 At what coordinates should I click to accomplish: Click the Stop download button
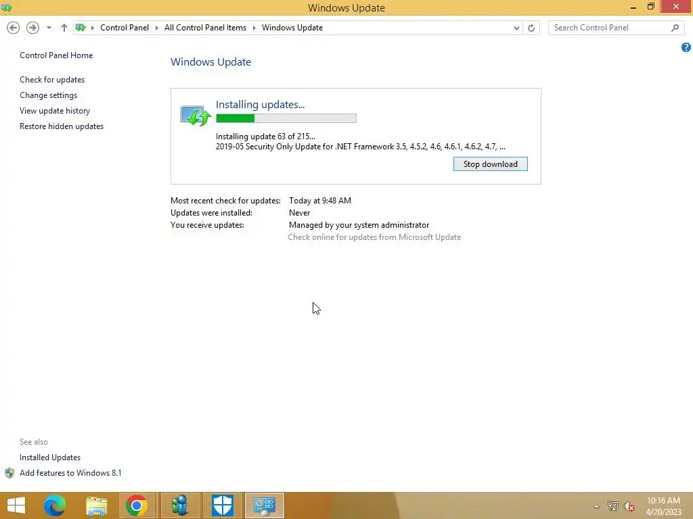(490, 164)
